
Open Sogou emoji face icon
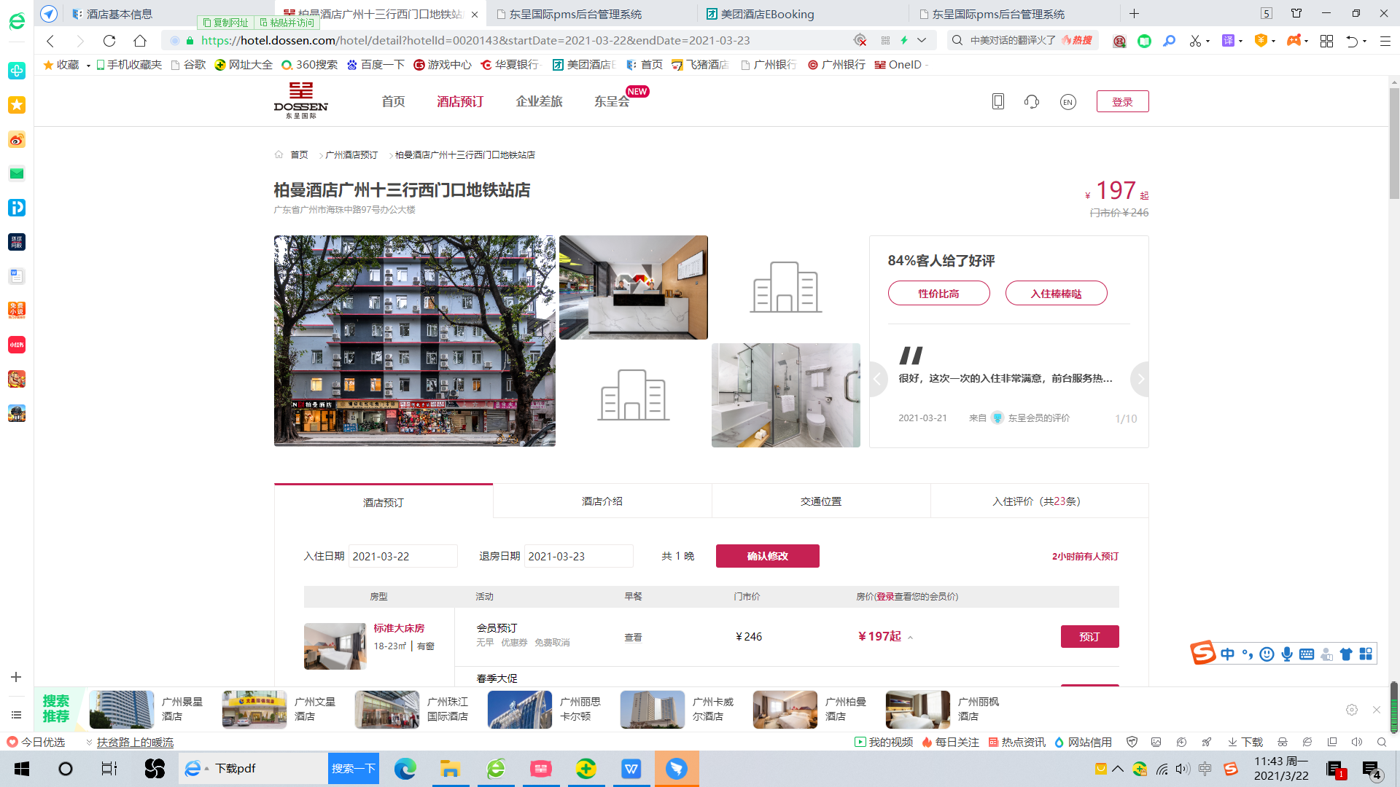1267,654
